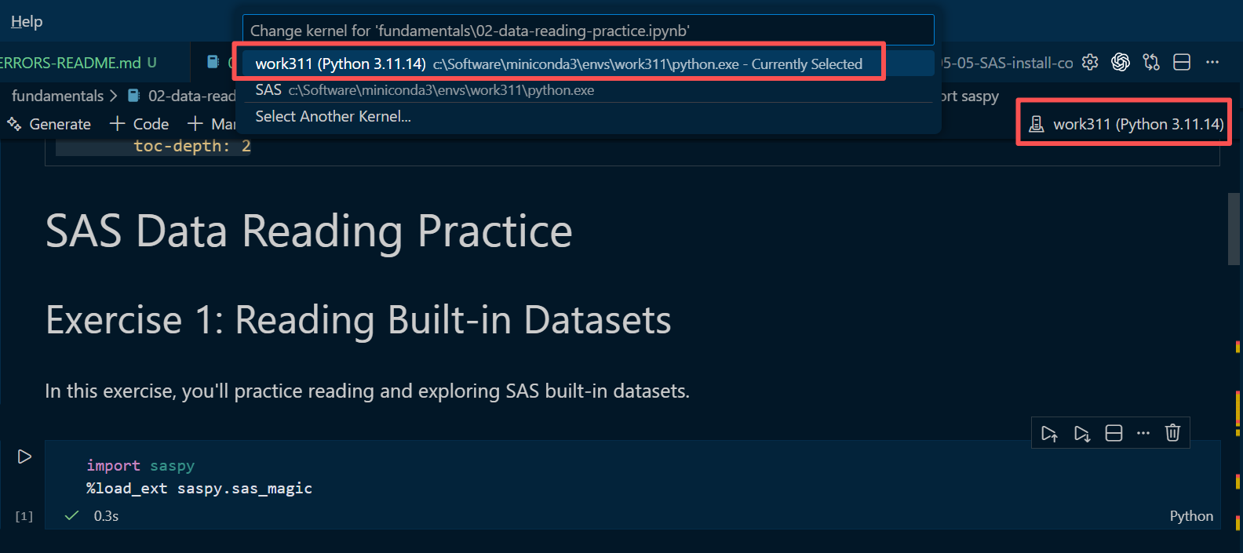Switch to ERRORS-README.md tab
The height and width of the screenshot is (553, 1243).
pos(75,63)
